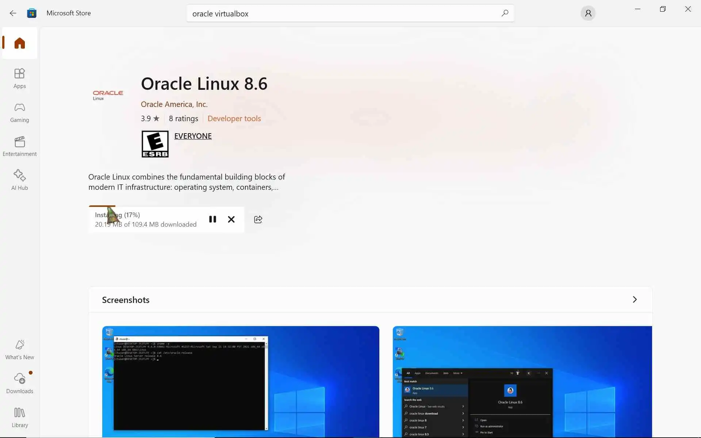Screen dimensions: 701x438
Task: Click the EVERYONE ESRB rating link
Action: click(x=193, y=136)
